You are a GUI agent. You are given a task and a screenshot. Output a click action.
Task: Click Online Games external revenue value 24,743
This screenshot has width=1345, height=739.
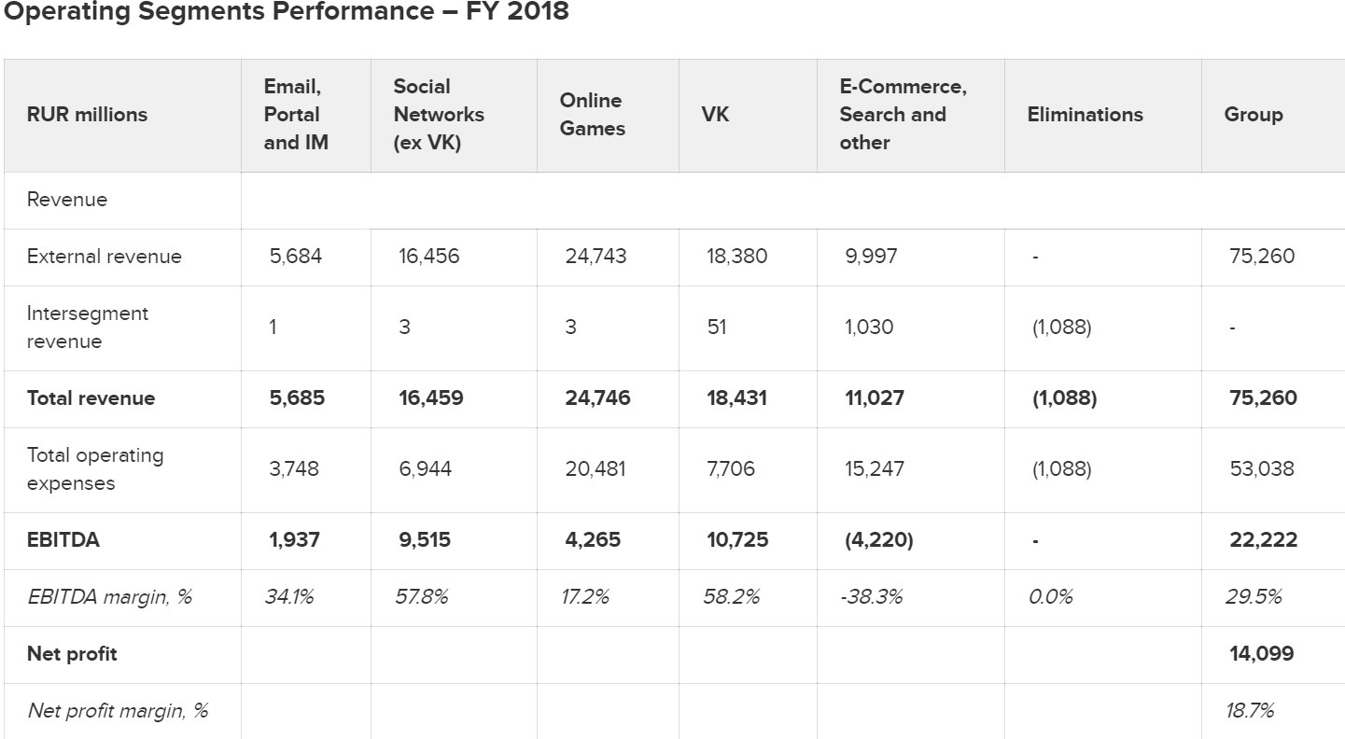(595, 257)
